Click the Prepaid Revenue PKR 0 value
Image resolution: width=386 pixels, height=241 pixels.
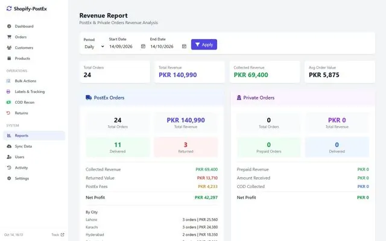click(x=363, y=169)
